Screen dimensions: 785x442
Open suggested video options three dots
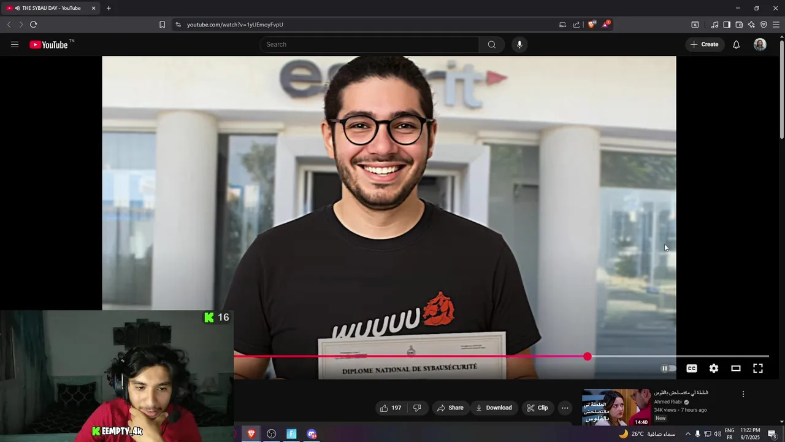(743, 394)
